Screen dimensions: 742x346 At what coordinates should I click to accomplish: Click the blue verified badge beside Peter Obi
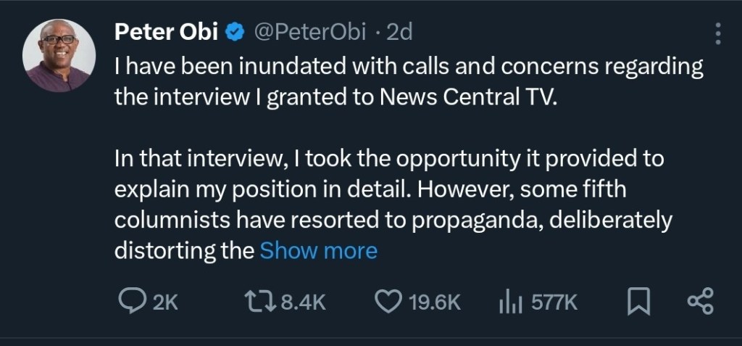coord(235,32)
